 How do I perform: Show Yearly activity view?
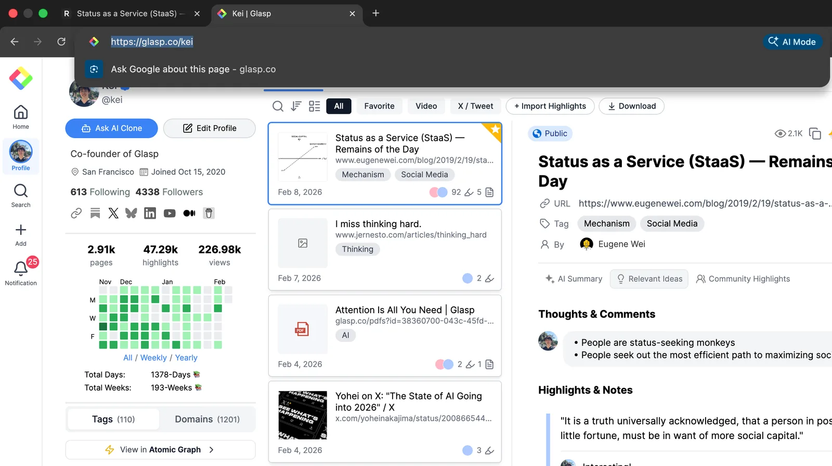(186, 358)
